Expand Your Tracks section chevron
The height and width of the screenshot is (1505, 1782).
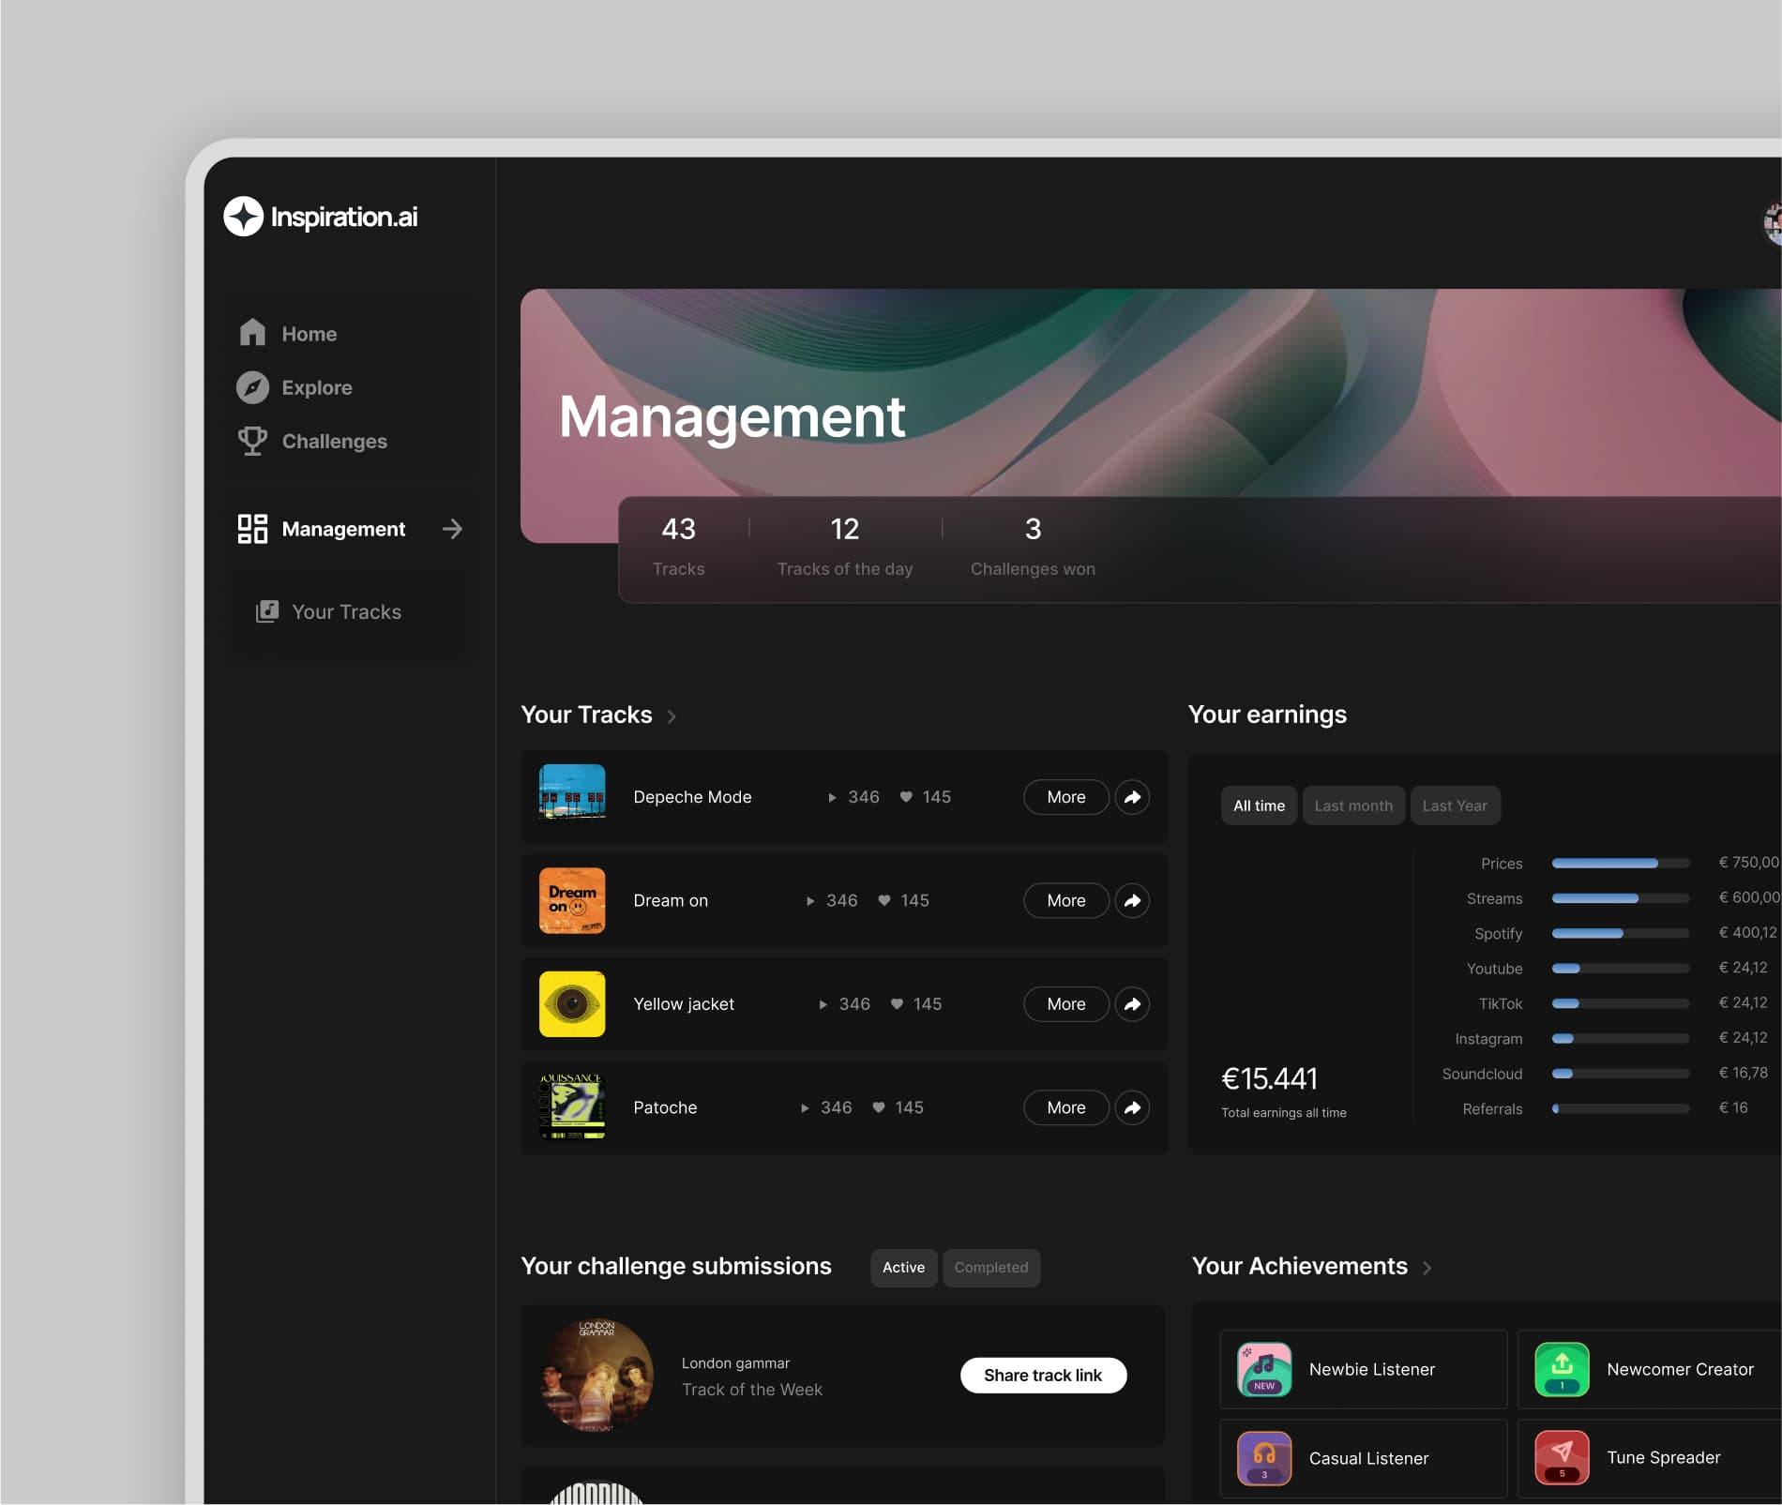point(672,716)
